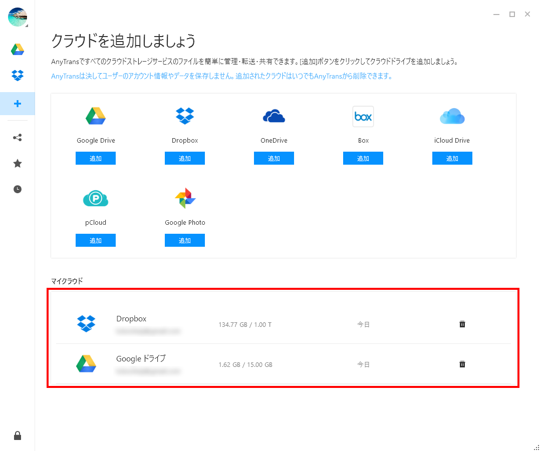Open the share icon in sidebar
This screenshot has width=540, height=451.
17,138
